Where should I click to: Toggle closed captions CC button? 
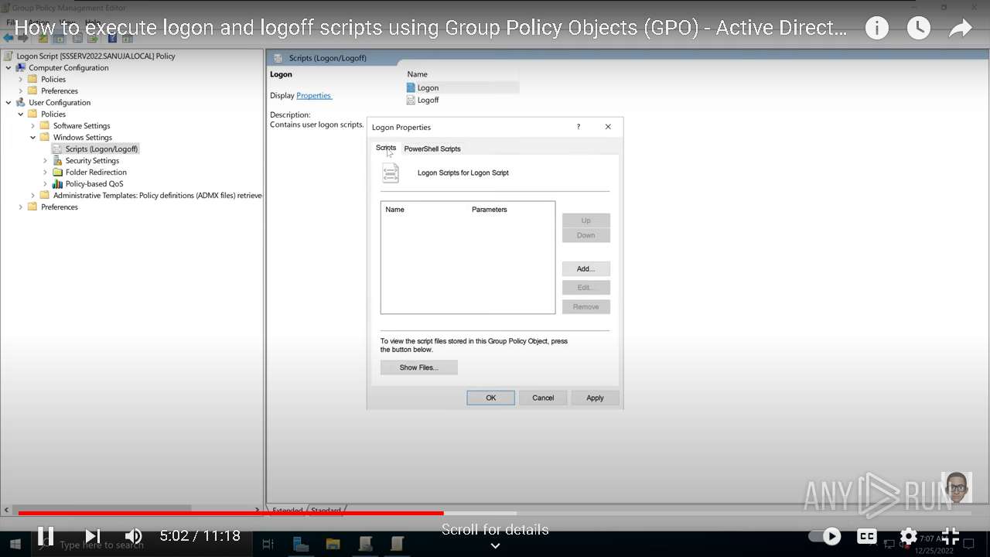point(867,535)
